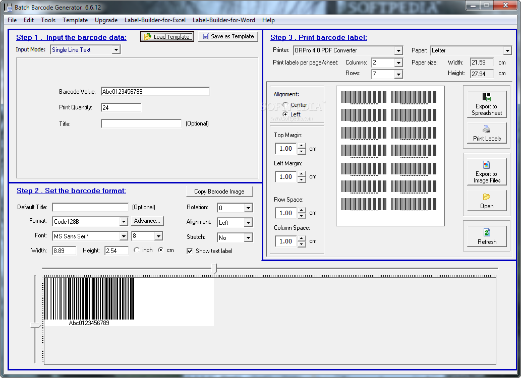Image resolution: width=521 pixels, height=378 pixels.
Task: Click the Column Space value field
Action: coord(286,241)
